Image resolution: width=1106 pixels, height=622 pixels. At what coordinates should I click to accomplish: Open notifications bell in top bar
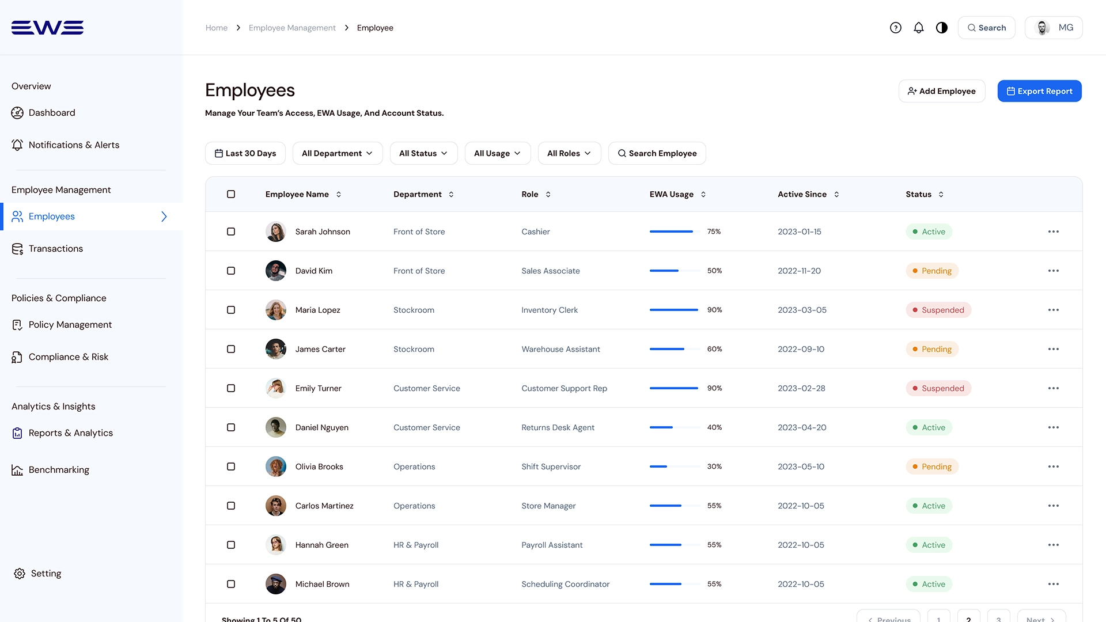point(919,28)
